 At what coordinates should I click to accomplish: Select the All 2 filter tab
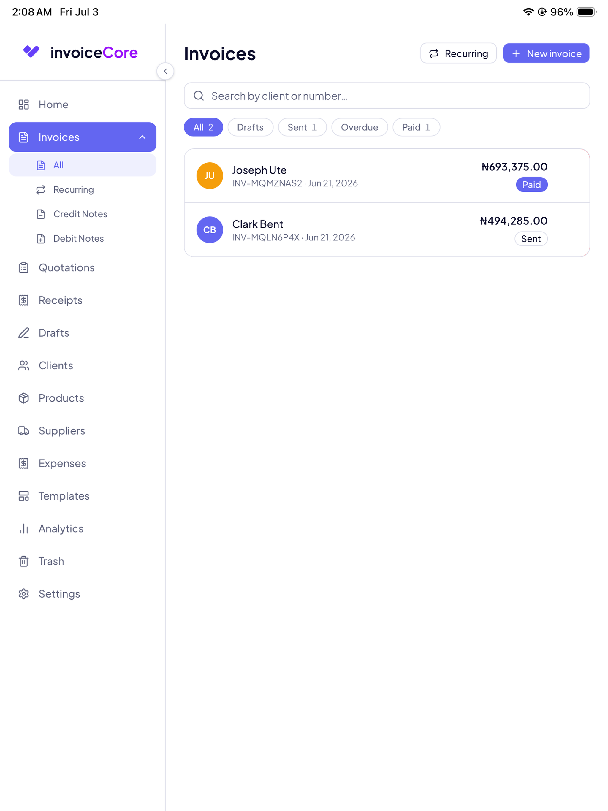click(x=203, y=127)
